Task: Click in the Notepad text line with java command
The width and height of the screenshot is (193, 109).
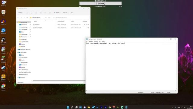Action: click(105, 43)
